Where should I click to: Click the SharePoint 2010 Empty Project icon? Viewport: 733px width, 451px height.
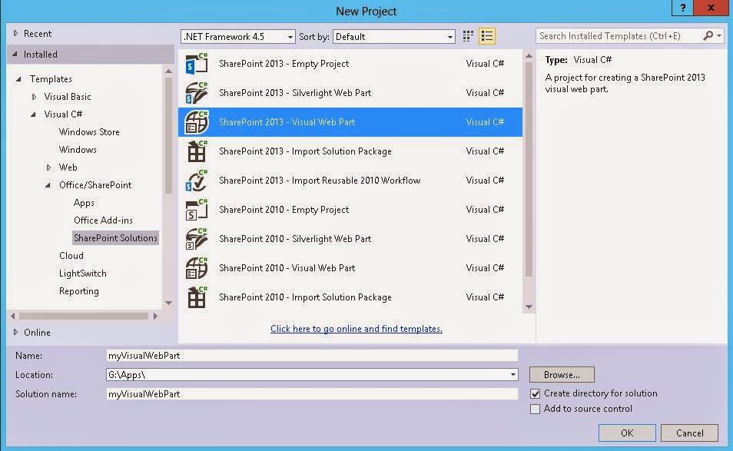point(197,210)
